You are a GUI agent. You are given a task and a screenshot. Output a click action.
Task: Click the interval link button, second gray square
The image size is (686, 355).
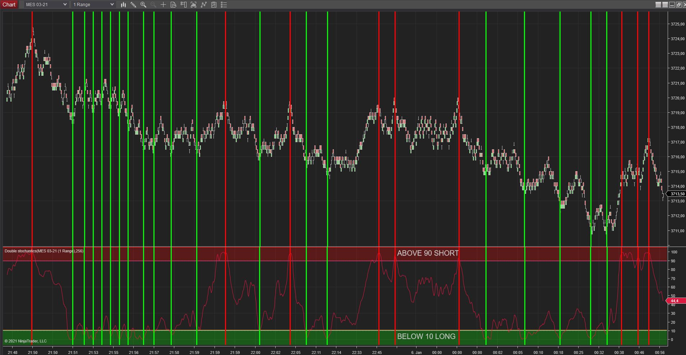coord(665,5)
